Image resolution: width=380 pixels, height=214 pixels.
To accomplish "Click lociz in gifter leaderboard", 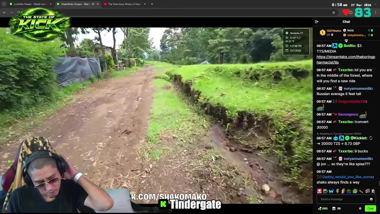I will 351,30.
